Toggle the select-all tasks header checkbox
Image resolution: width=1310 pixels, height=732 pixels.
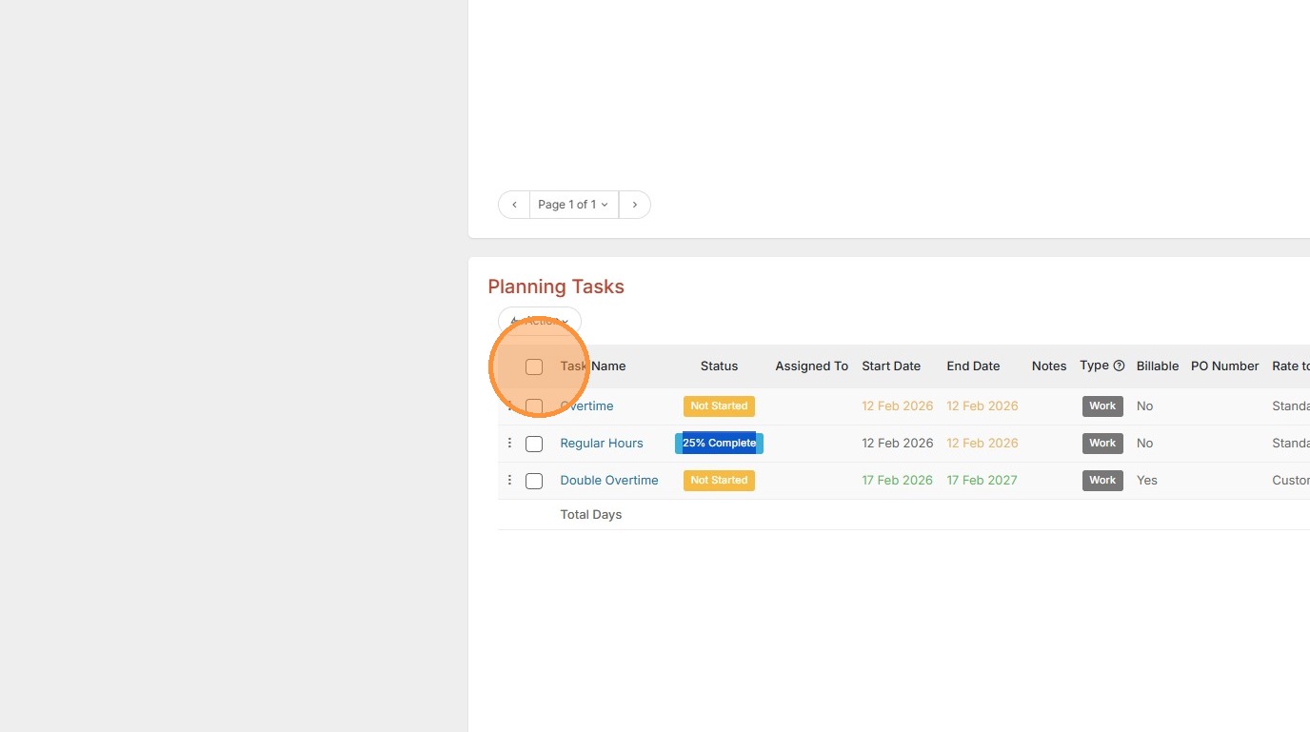click(534, 366)
